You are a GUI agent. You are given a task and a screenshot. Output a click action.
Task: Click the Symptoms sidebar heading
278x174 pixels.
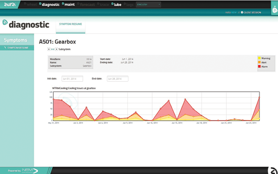pyautogui.click(x=16, y=40)
